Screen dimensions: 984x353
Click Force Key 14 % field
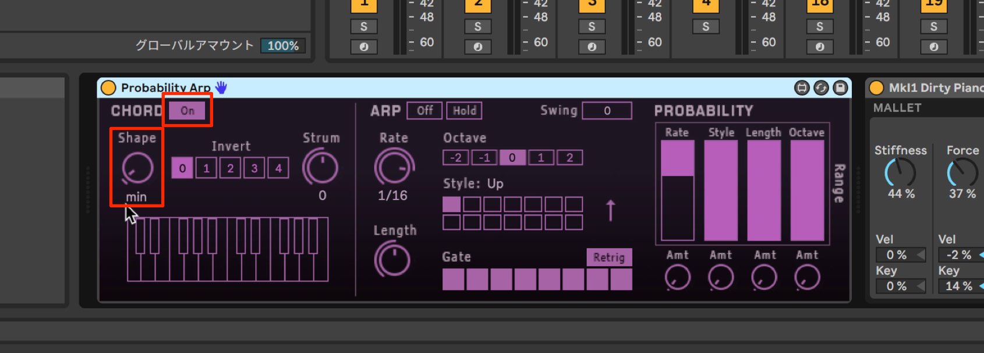pyautogui.click(x=961, y=286)
